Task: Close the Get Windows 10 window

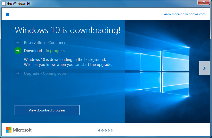Action: [x=204, y=2]
